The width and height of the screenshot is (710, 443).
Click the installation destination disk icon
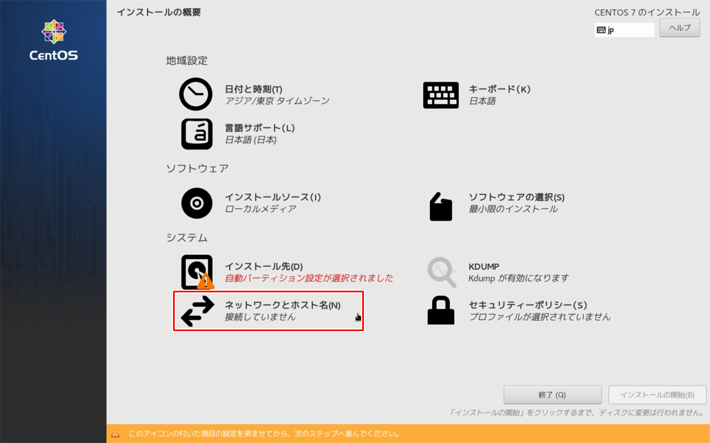[x=197, y=272]
